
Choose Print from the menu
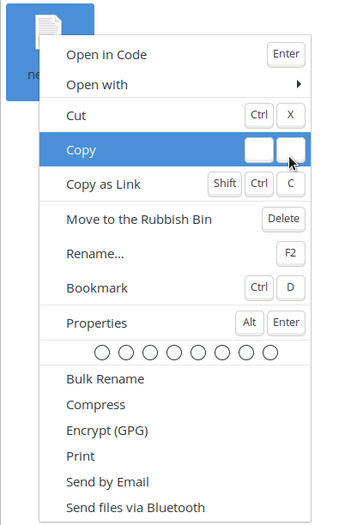point(175,456)
